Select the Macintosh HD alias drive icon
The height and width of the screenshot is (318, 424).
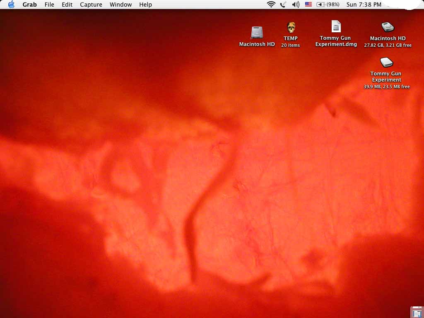257,33
